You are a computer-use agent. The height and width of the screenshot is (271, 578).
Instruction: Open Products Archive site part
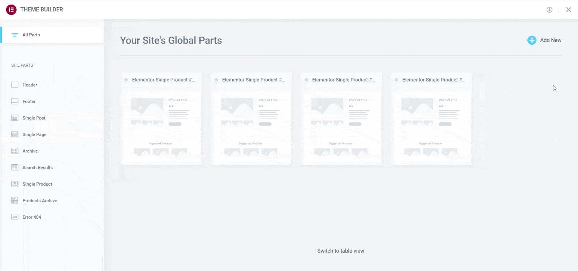tap(34, 201)
